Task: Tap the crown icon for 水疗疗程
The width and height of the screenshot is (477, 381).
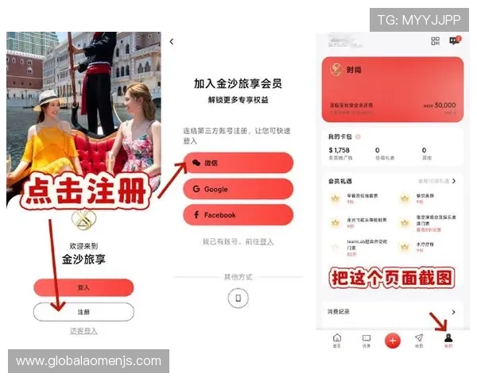Action: pos(405,247)
